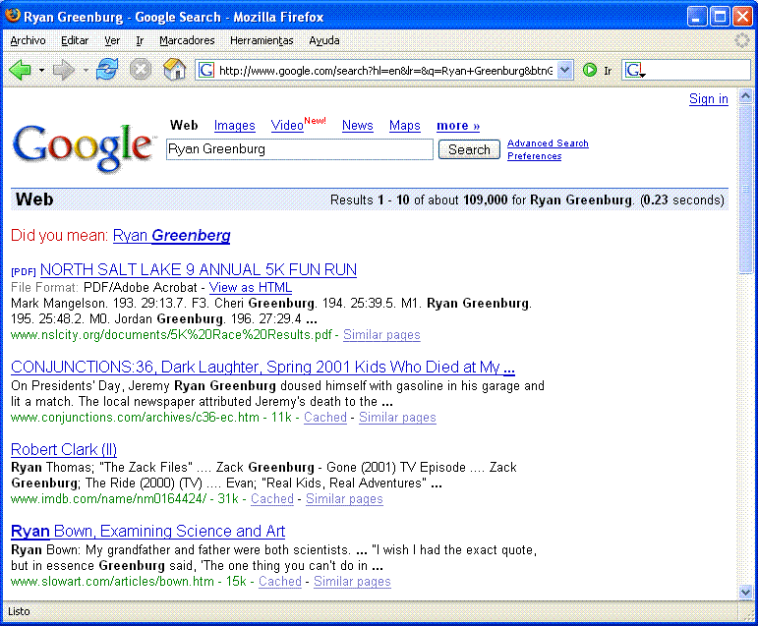
Task: Open Cached link for imdb.com result
Action: 272,499
